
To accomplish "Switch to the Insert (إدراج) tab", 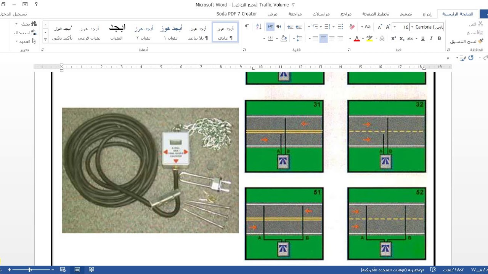I will coord(427,14).
